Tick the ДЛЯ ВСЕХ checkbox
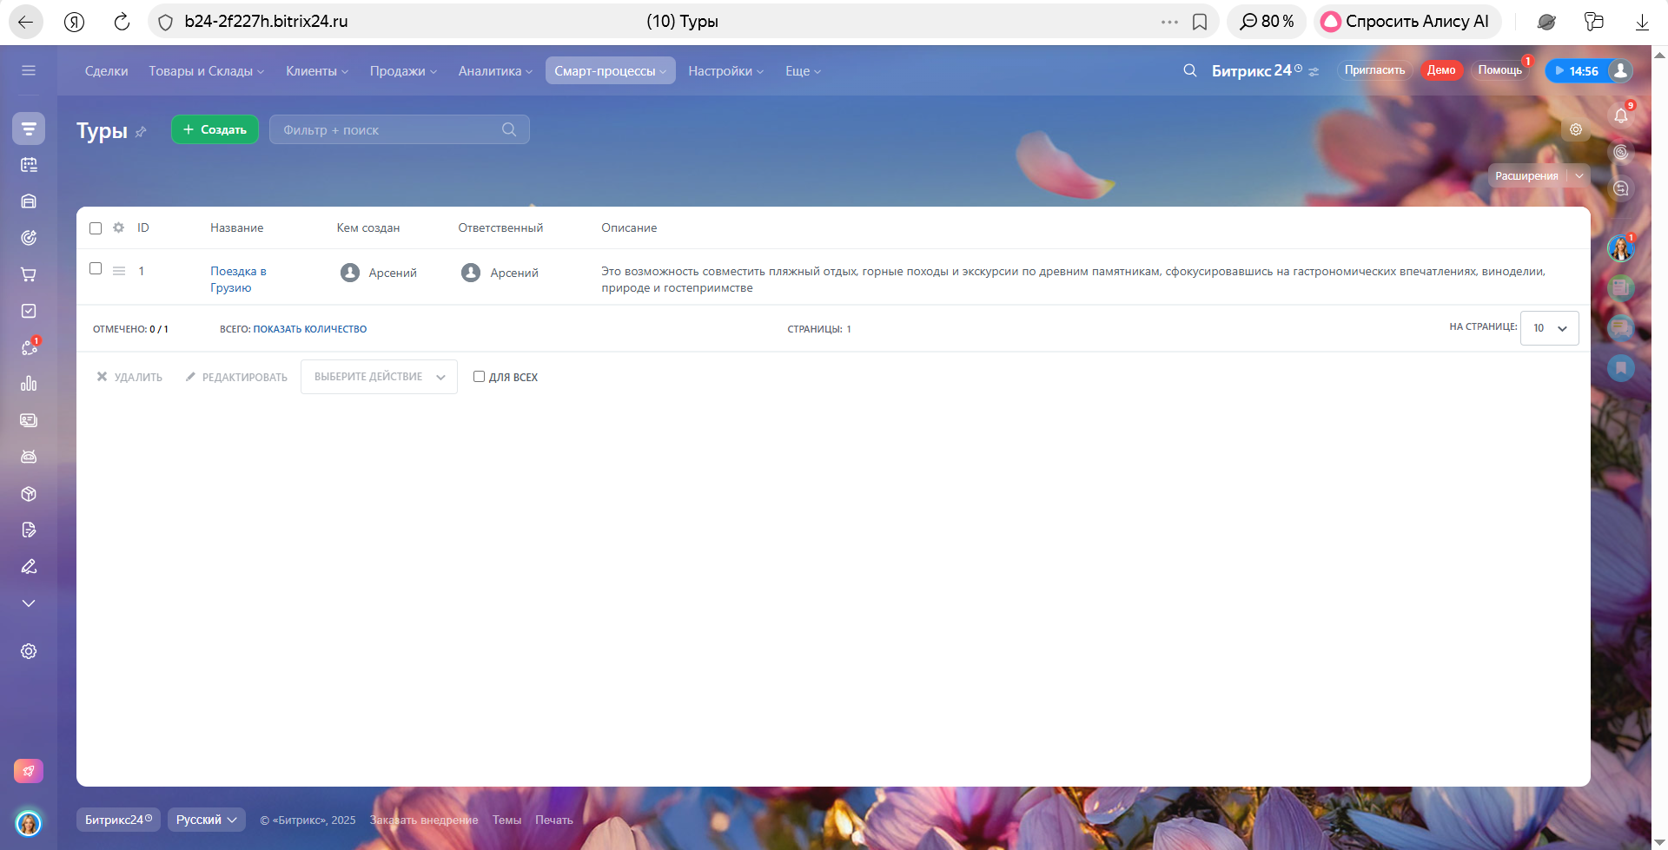 click(479, 377)
